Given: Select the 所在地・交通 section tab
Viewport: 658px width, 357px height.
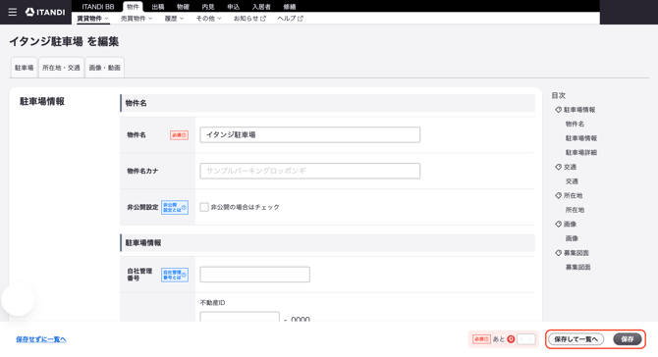Looking at the screenshot, I should pos(61,68).
